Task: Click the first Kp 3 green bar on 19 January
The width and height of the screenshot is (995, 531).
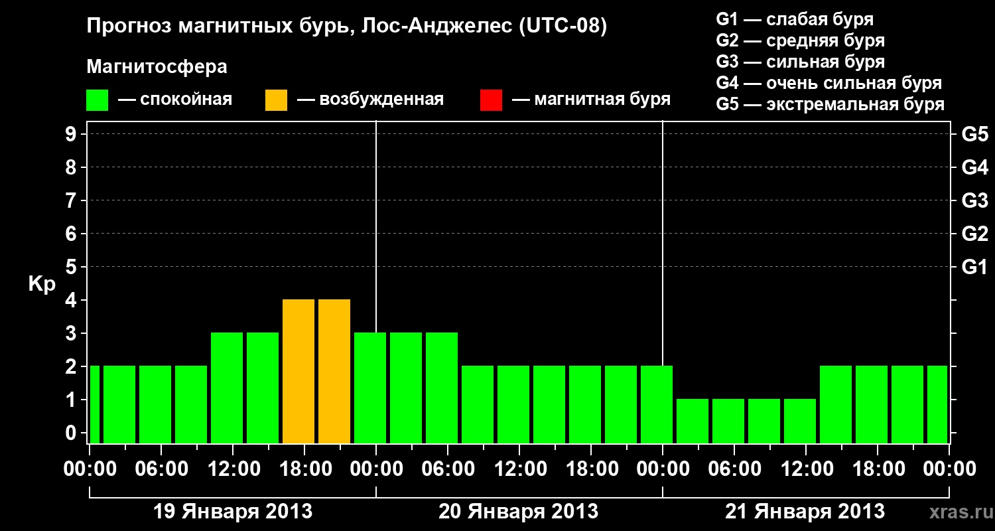Action: [227, 388]
